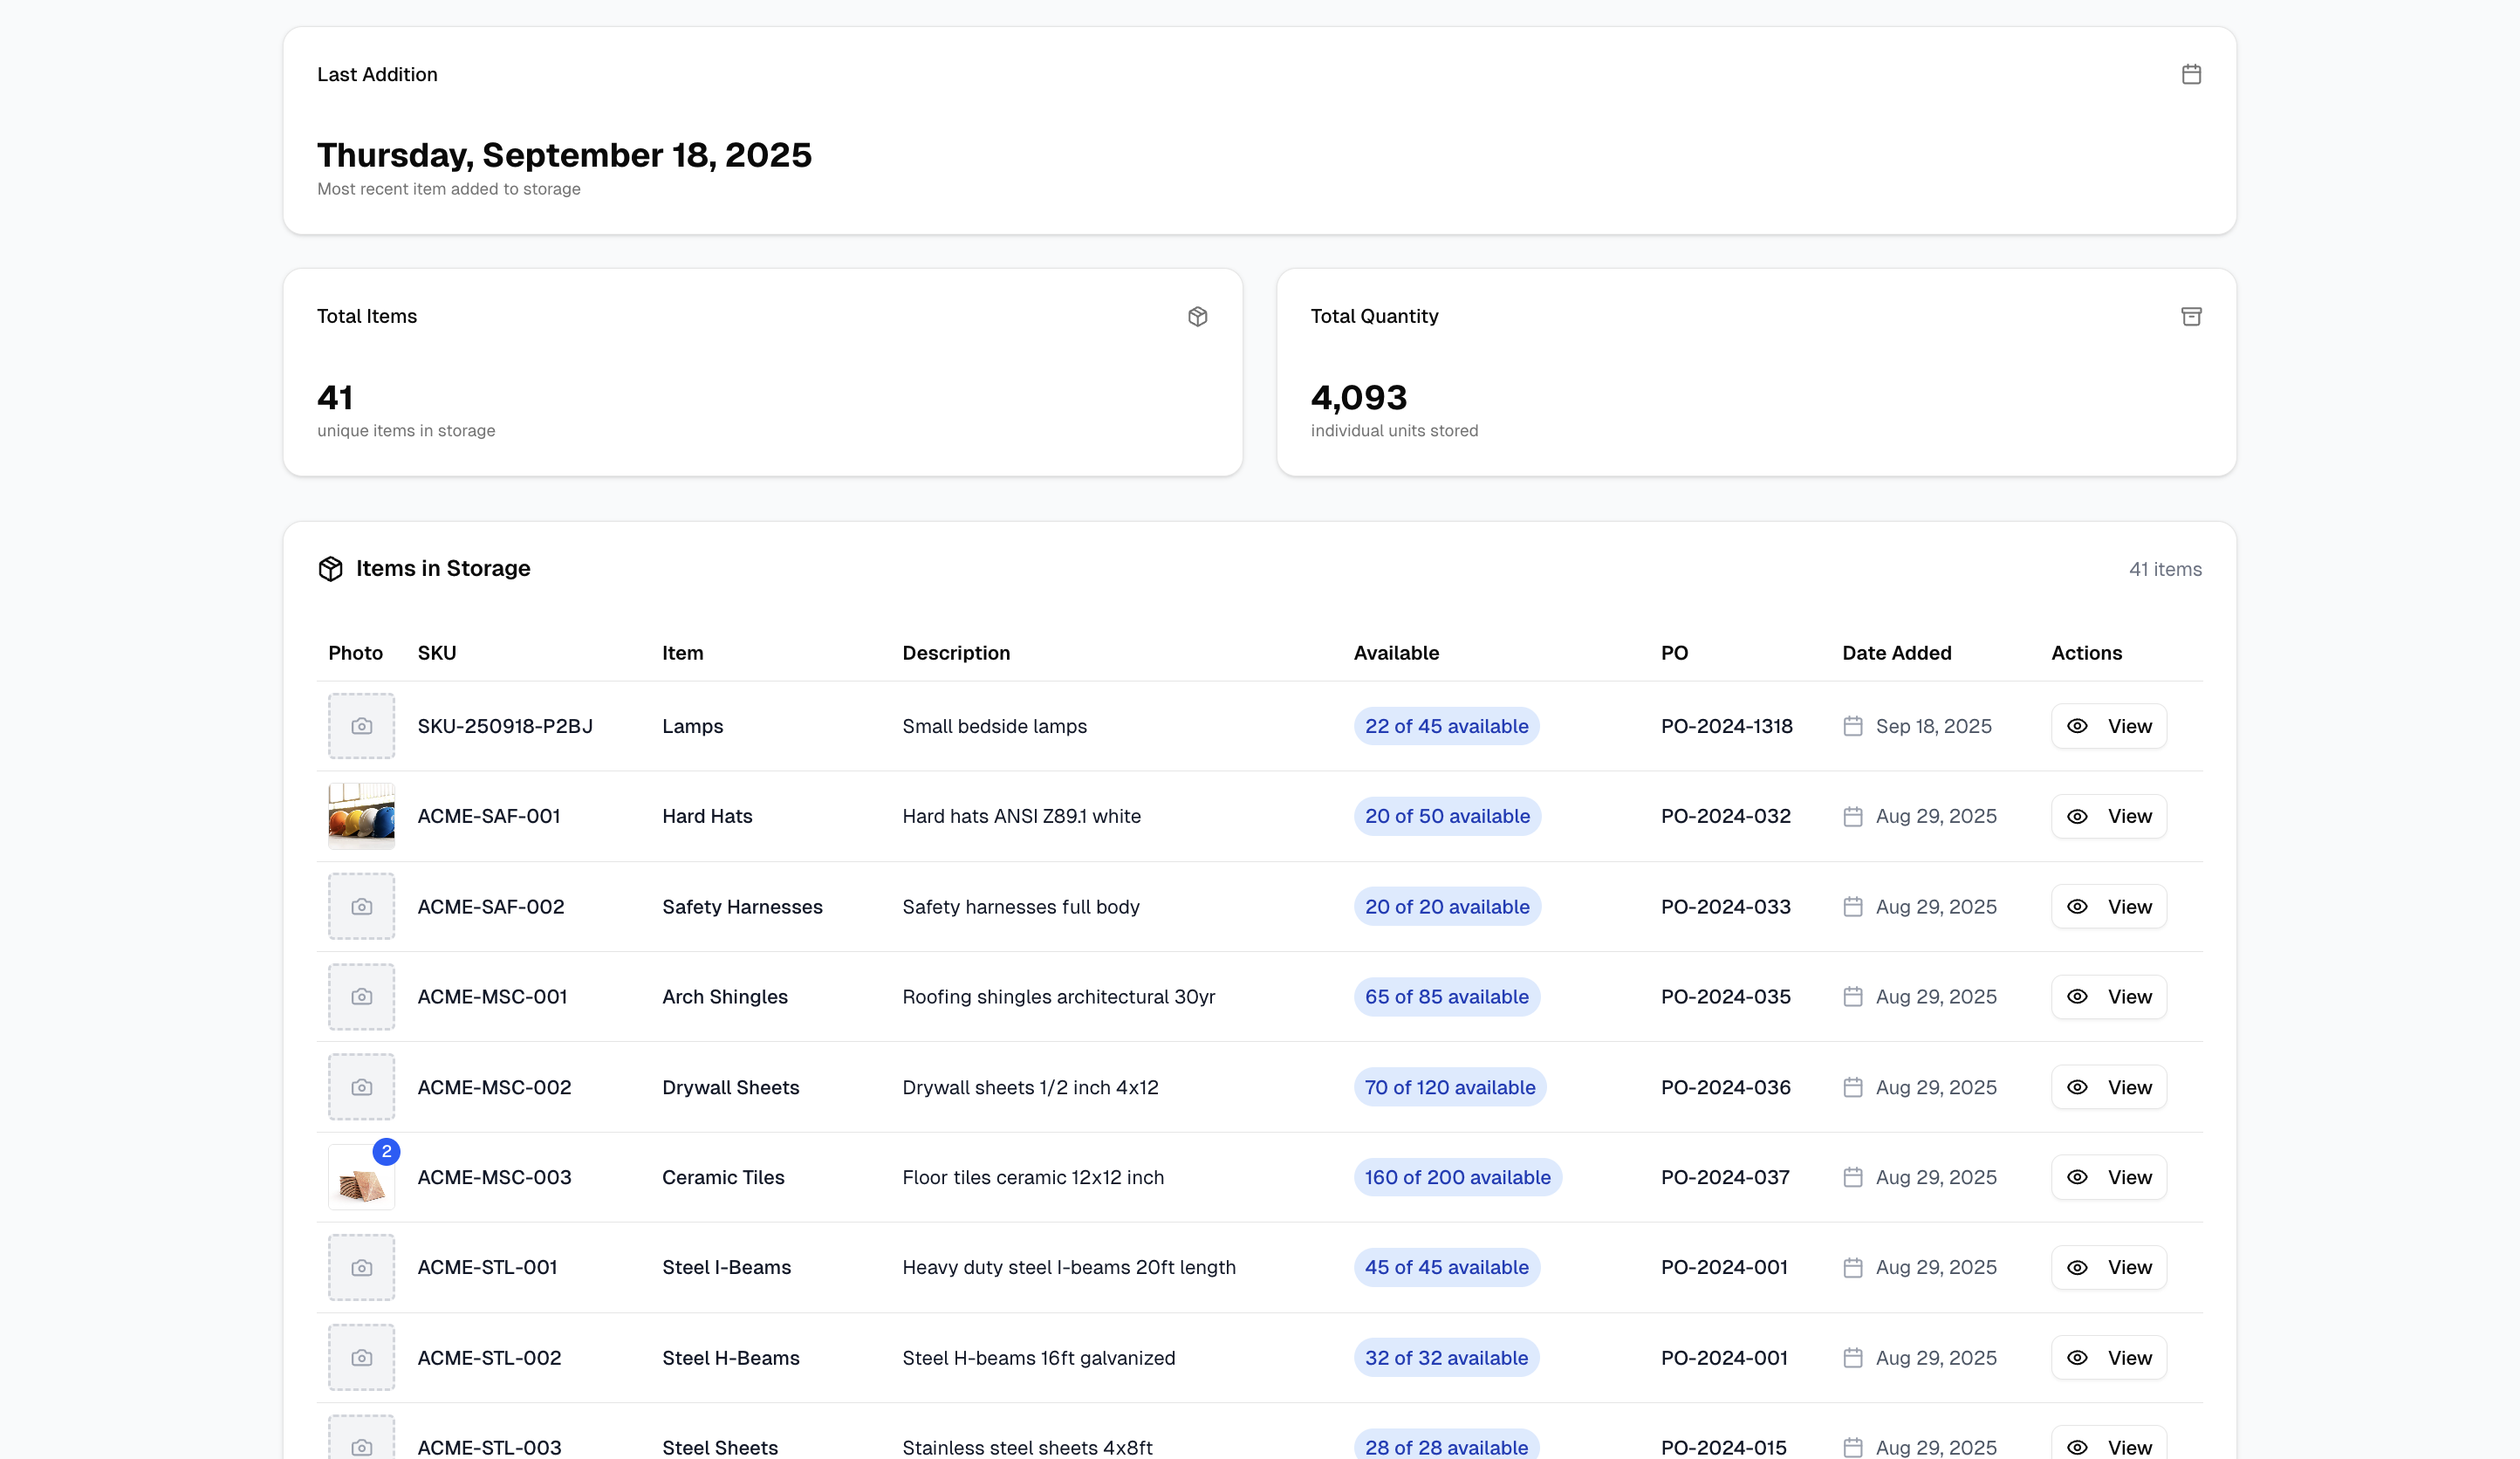Open the Hard Hats photo thumbnail

click(361, 816)
